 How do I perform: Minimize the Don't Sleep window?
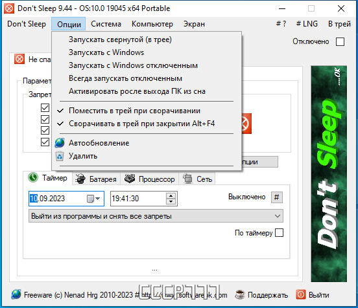(282, 8)
